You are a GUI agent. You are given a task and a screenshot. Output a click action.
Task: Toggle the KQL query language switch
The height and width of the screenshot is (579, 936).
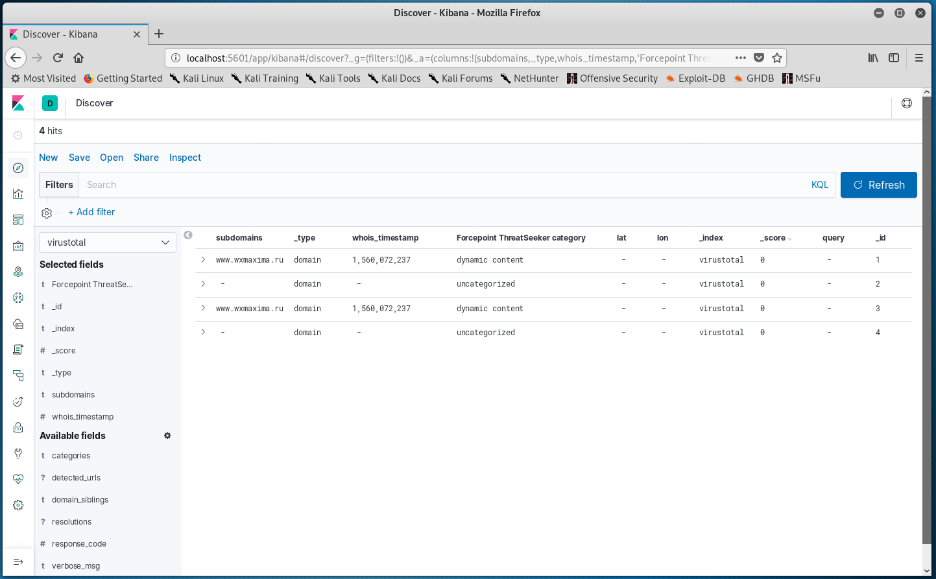(820, 185)
